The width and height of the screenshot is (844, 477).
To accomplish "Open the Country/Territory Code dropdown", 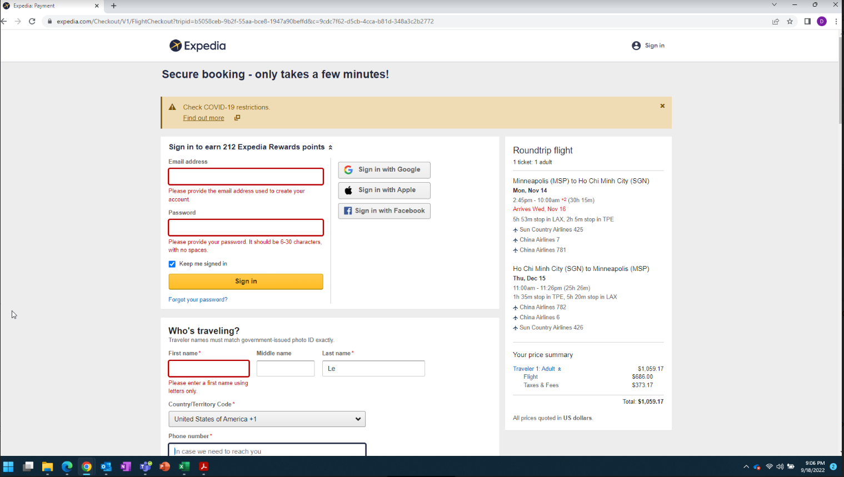I will (267, 419).
